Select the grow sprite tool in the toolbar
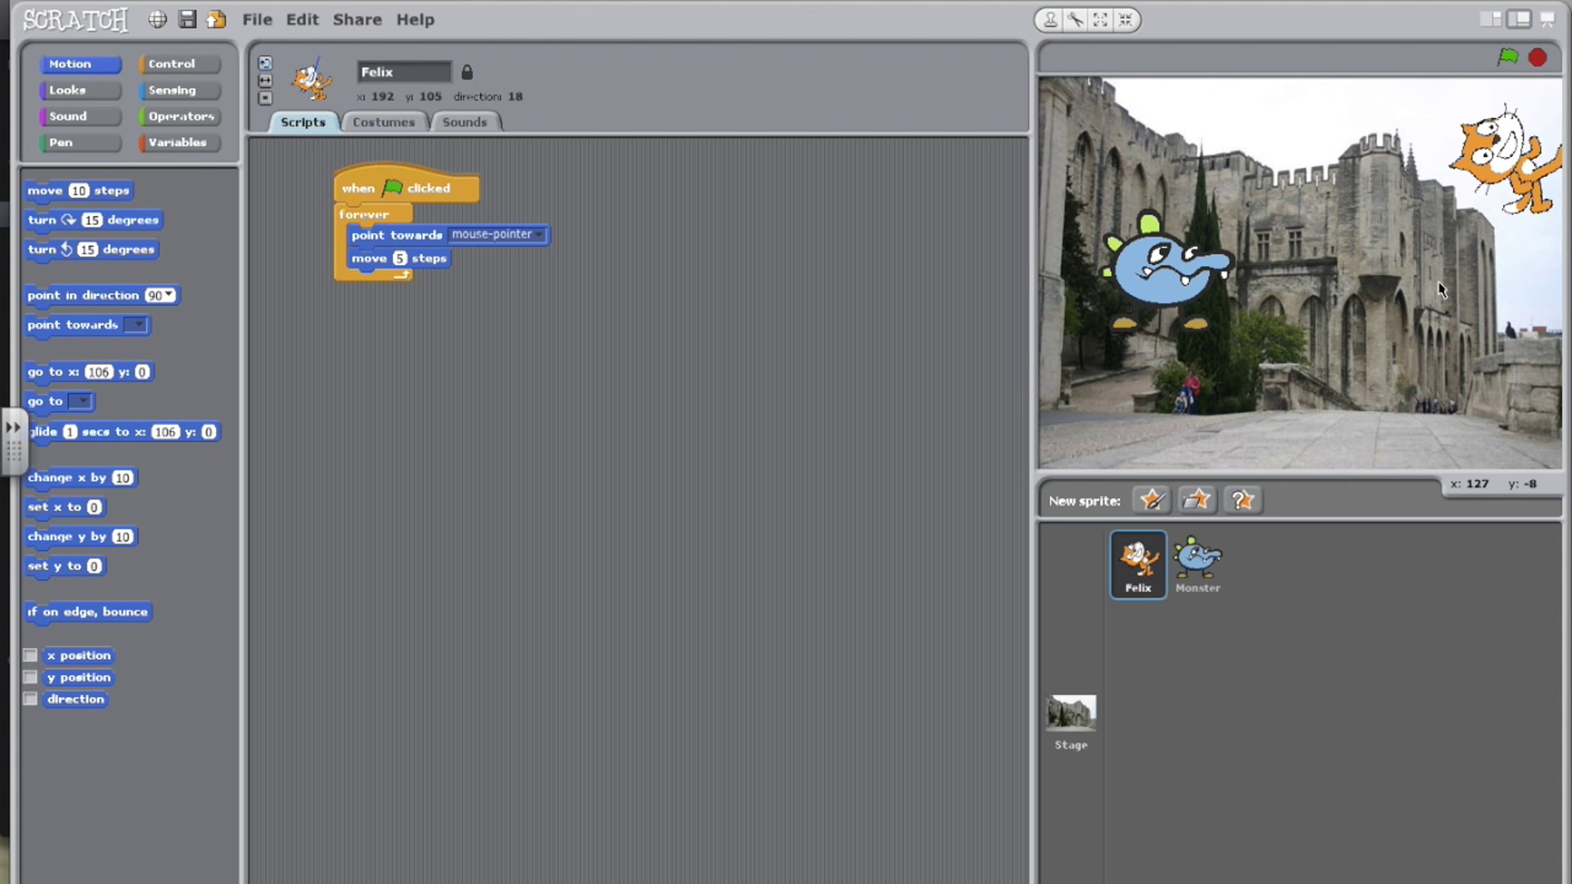Image resolution: width=1572 pixels, height=884 pixels. (1100, 20)
